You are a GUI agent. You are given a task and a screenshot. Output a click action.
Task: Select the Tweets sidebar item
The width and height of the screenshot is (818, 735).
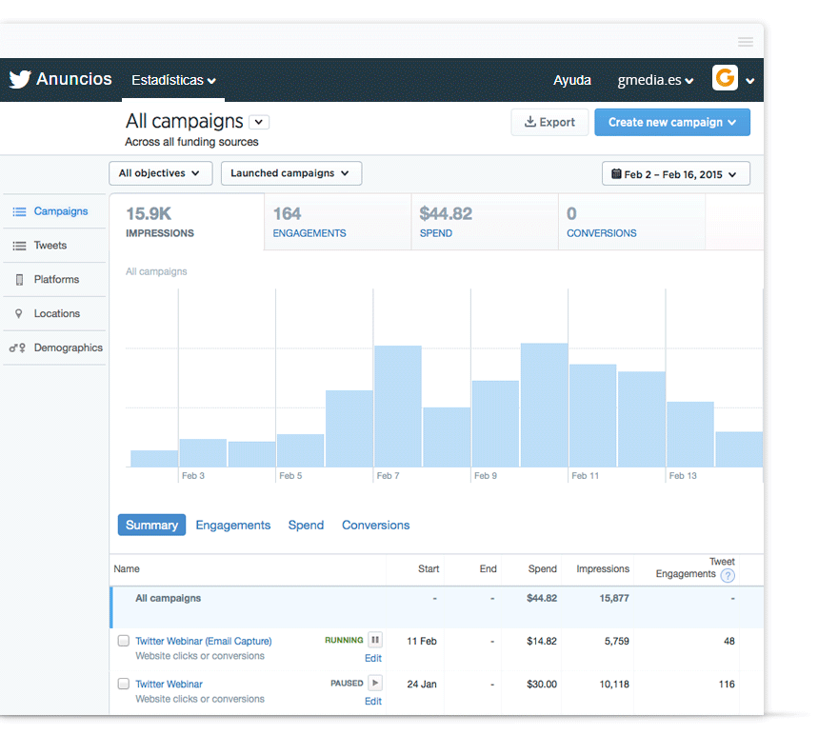point(54,246)
